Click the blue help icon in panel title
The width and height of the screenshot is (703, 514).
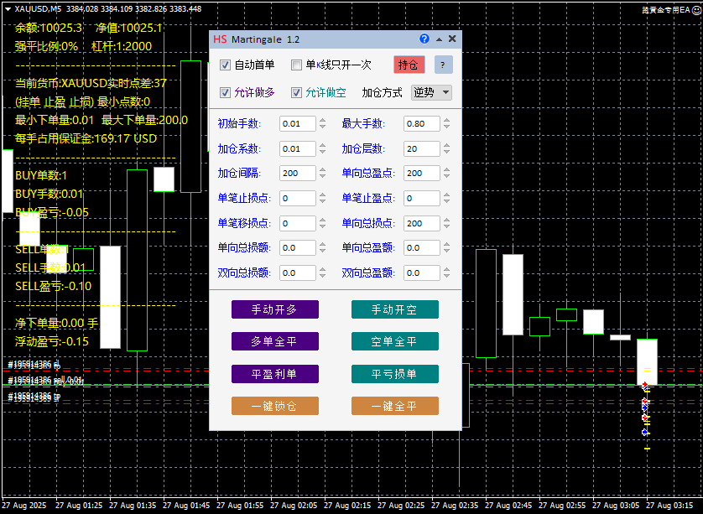click(424, 39)
